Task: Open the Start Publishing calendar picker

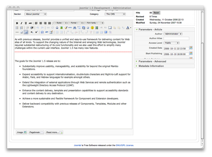Action: pos(191,54)
